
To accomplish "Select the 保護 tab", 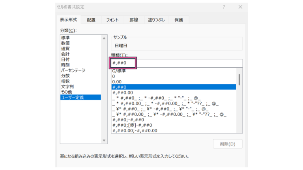I will 179,20.
